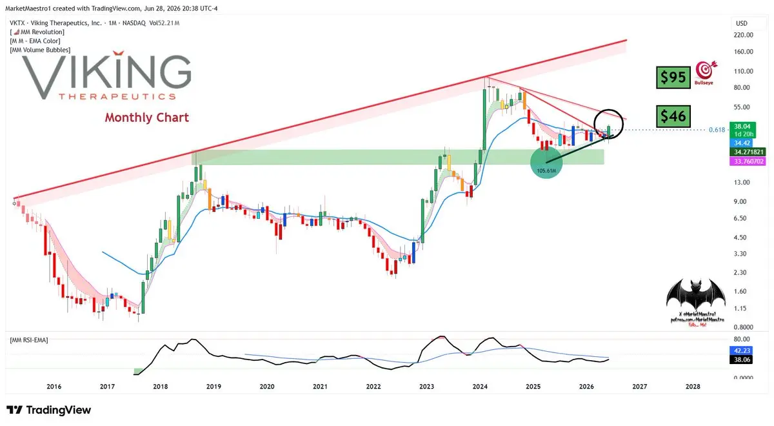
Task: Click the 0.0000 RSI axis label
Action: point(744,378)
